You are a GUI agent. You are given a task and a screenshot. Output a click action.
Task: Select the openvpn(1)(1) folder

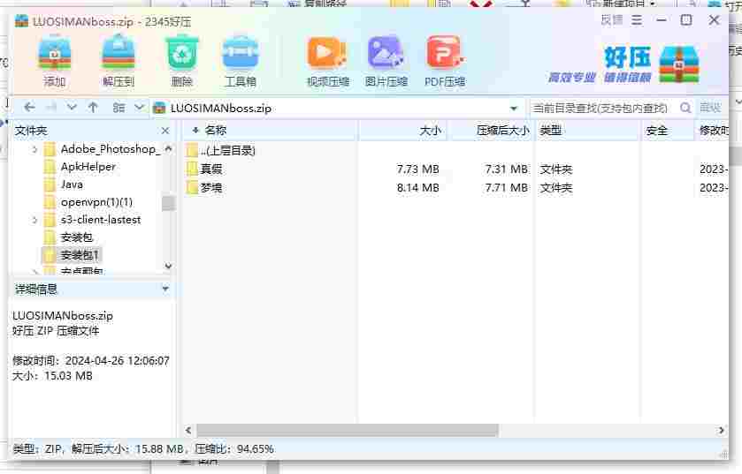[96, 202]
